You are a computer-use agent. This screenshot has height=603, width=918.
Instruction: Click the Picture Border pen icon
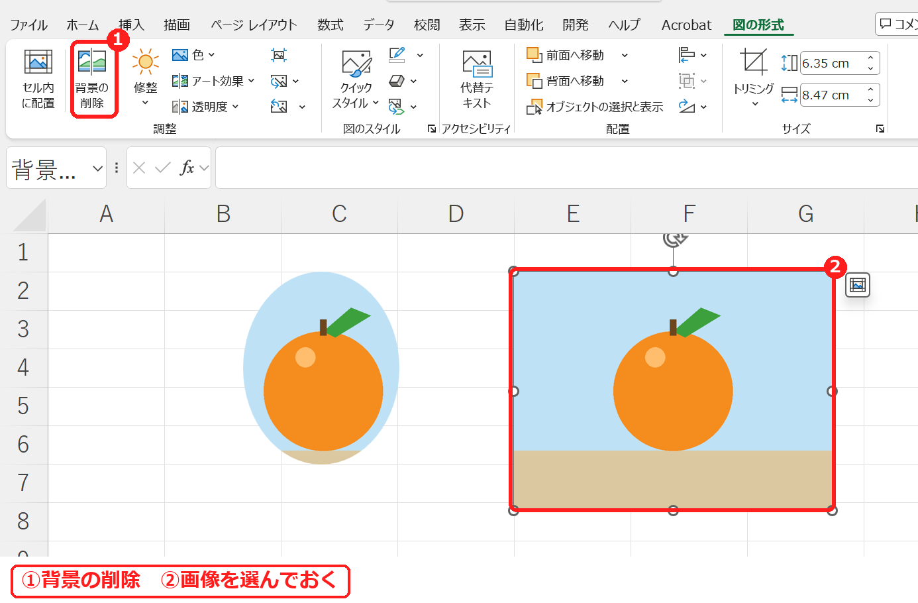pyautogui.click(x=397, y=55)
